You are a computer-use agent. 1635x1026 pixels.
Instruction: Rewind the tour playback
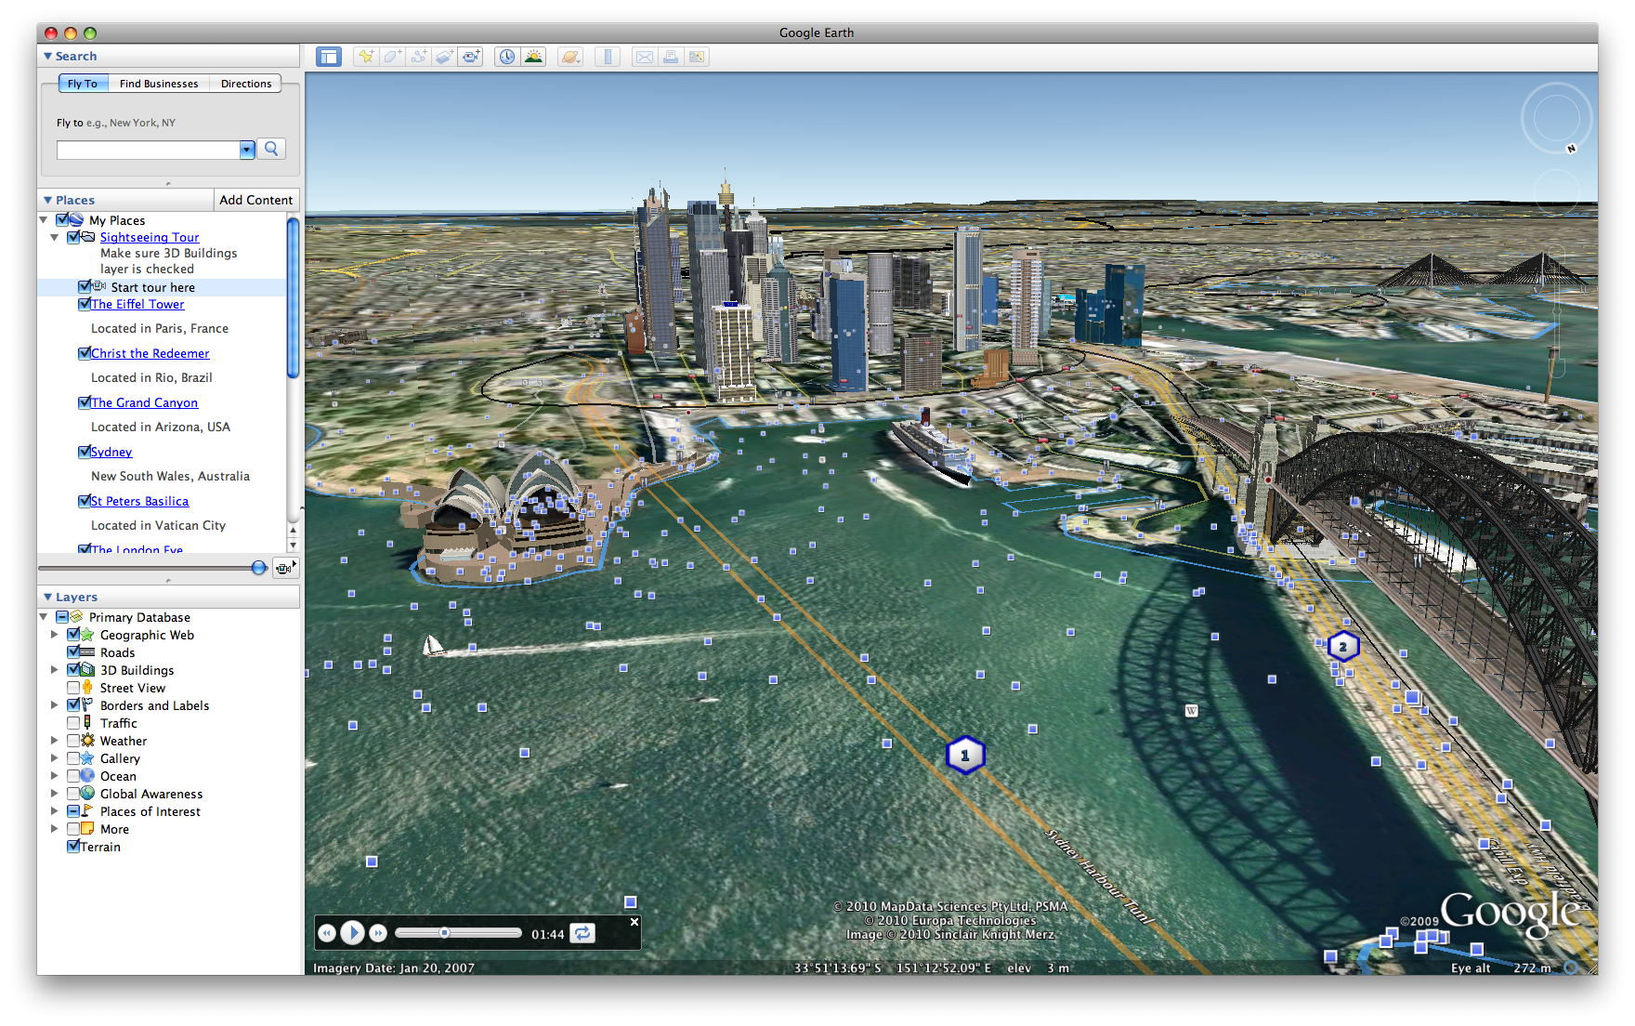pyautogui.click(x=326, y=933)
